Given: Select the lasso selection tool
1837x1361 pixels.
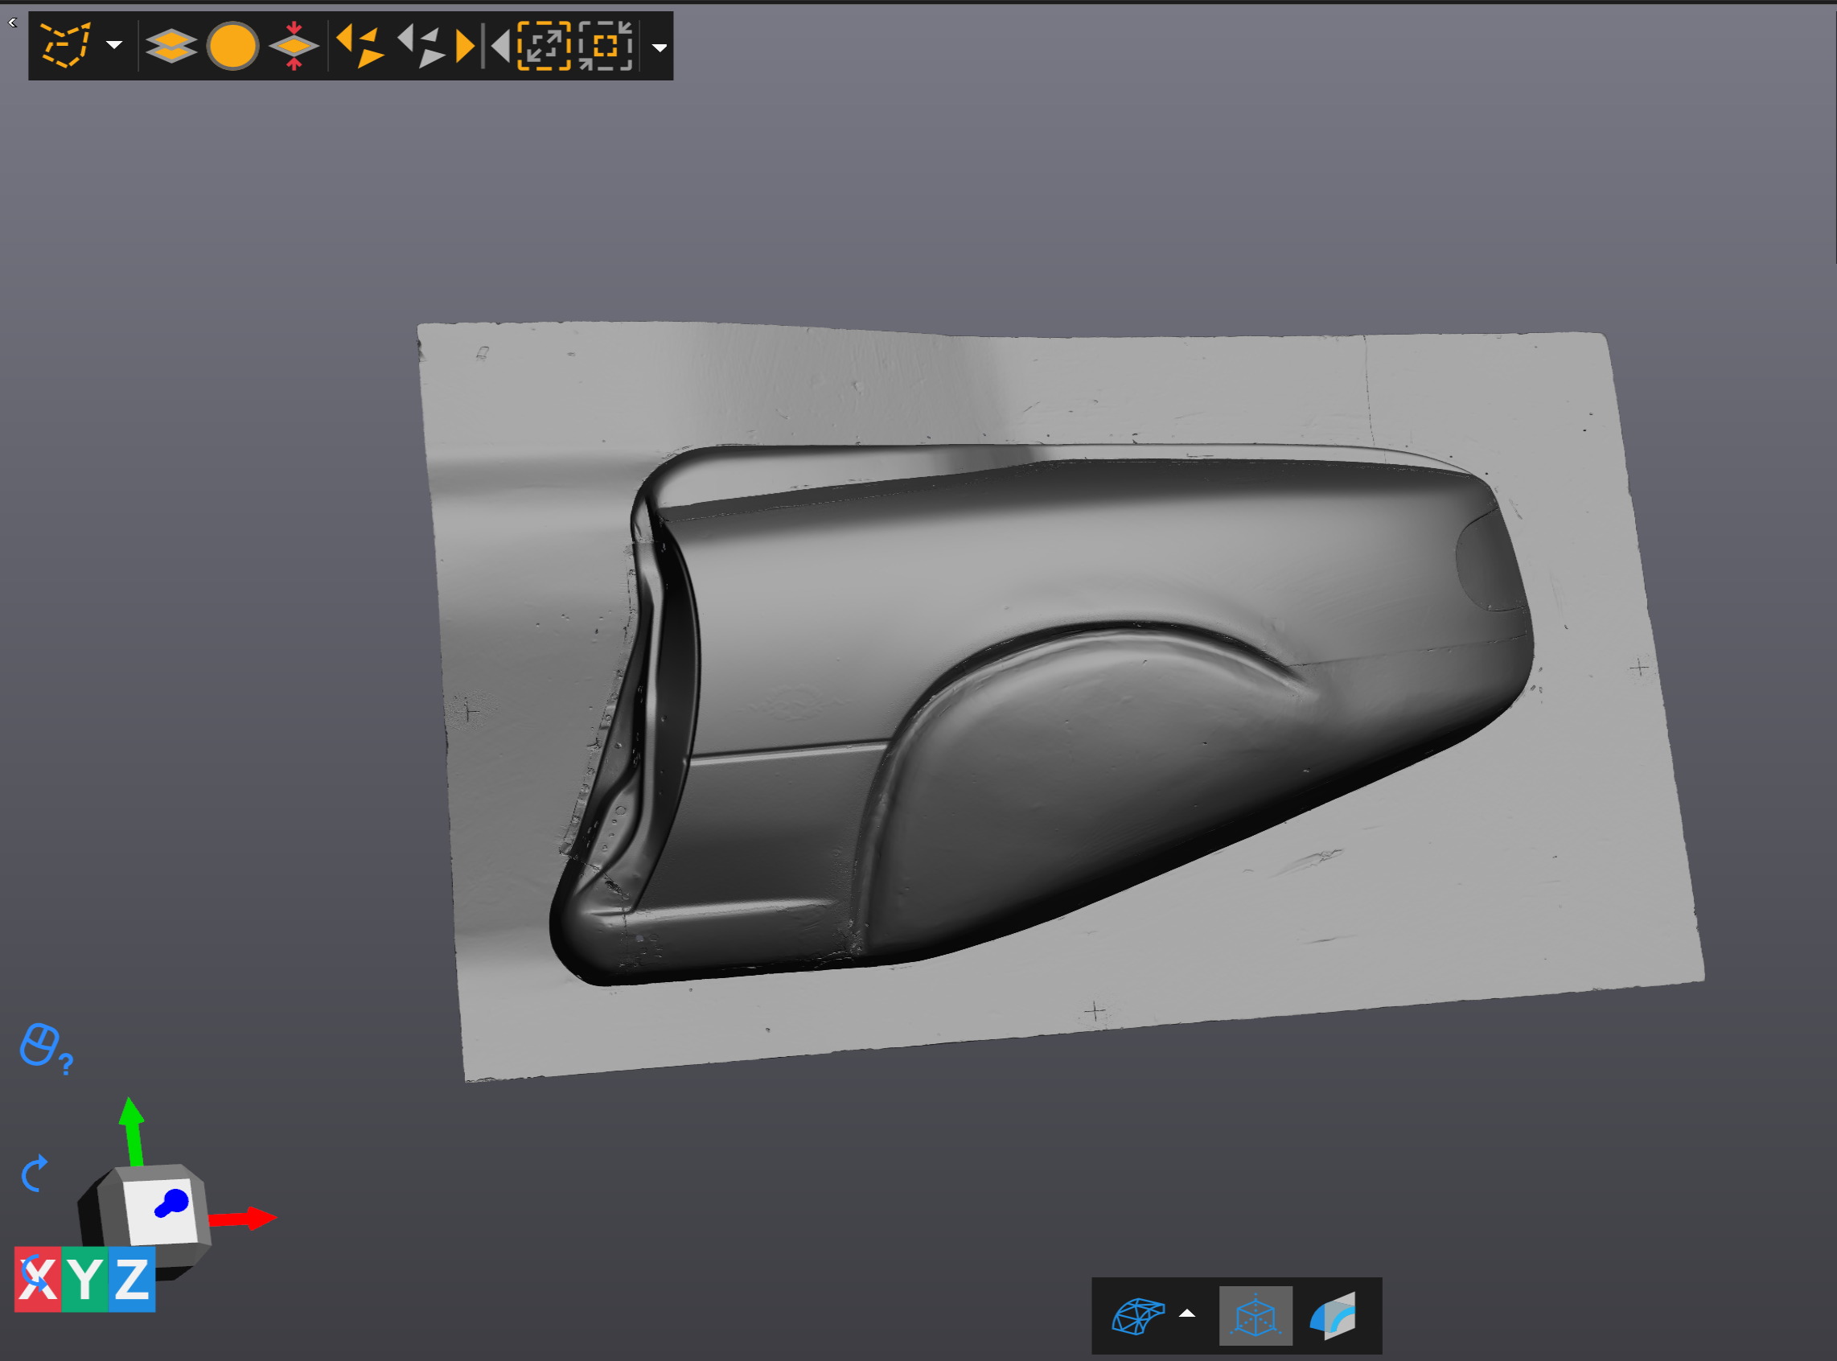Looking at the screenshot, I should tap(65, 46).
